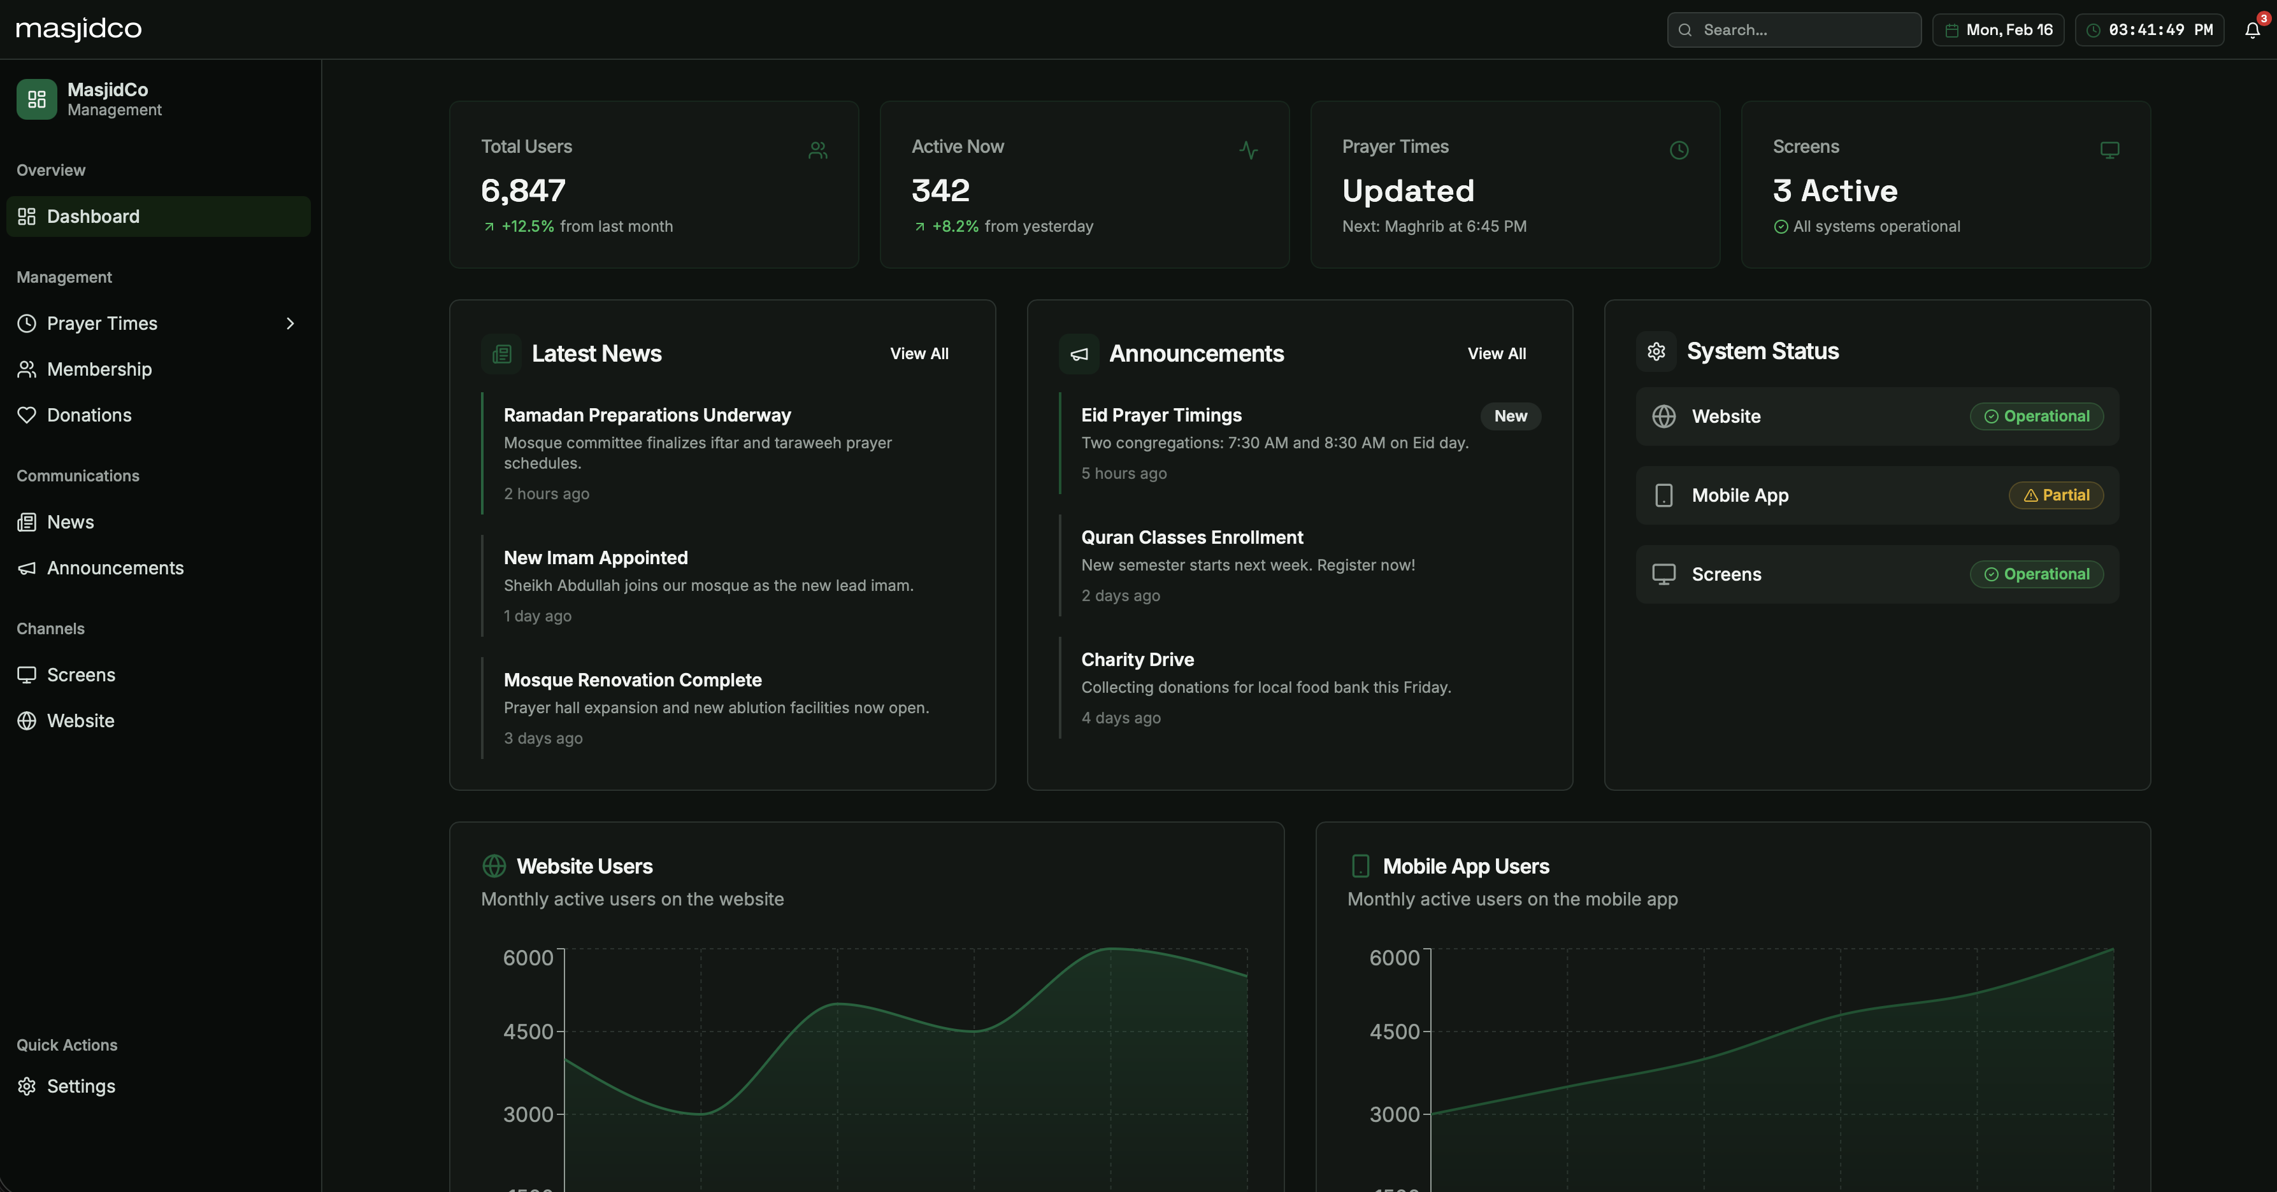Open Membership in the sidebar
The height and width of the screenshot is (1192, 2277).
coord(99,369)
